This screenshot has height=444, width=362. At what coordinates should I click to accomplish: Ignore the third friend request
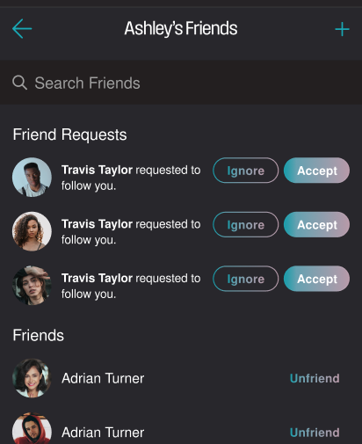(x=245, y=279)
